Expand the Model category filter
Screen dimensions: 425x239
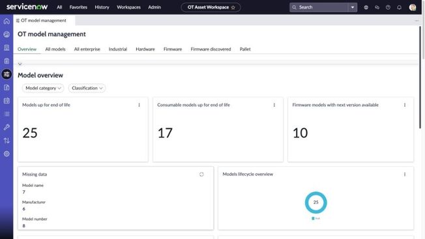tap(43, 88)
